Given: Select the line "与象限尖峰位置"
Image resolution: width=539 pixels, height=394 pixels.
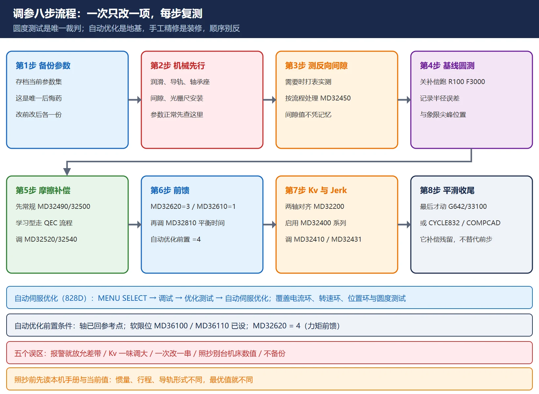Looking at the screenshot, I should 443,115.
